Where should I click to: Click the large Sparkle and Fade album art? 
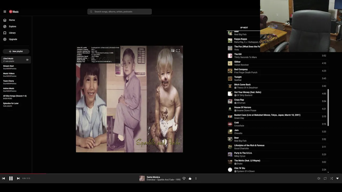129,99
